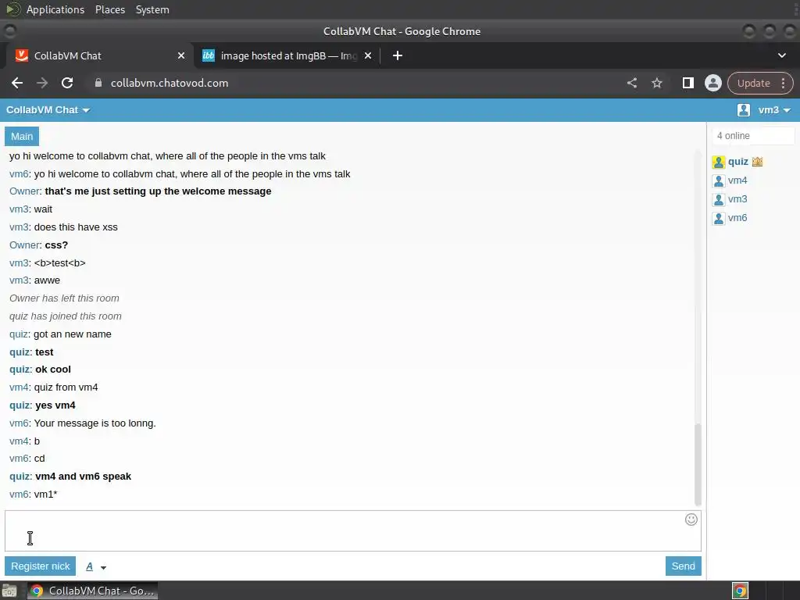The height and width of the screenshot is (600, 800).
Task: Click the message 'vm1*'
Action: click(x=46, y=495)
